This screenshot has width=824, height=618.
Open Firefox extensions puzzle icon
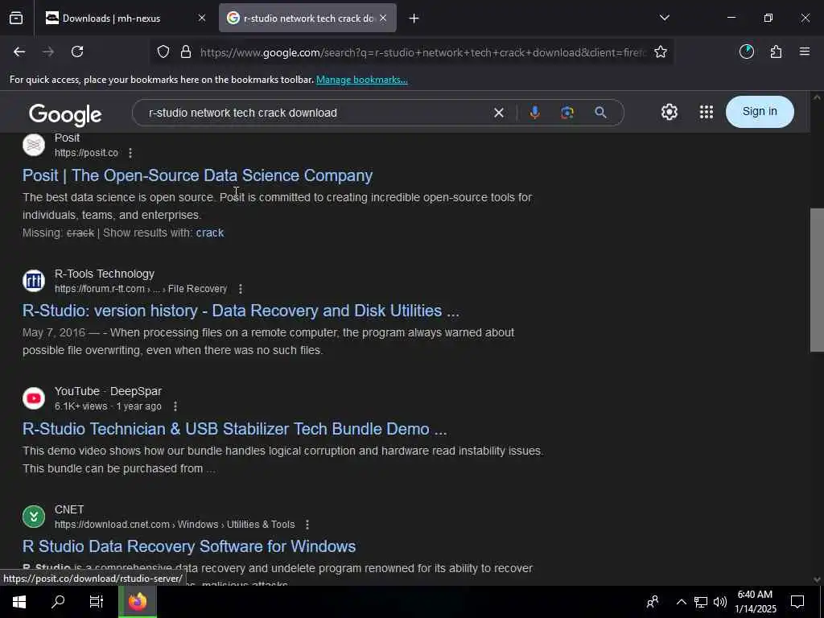tap(777, 51)
